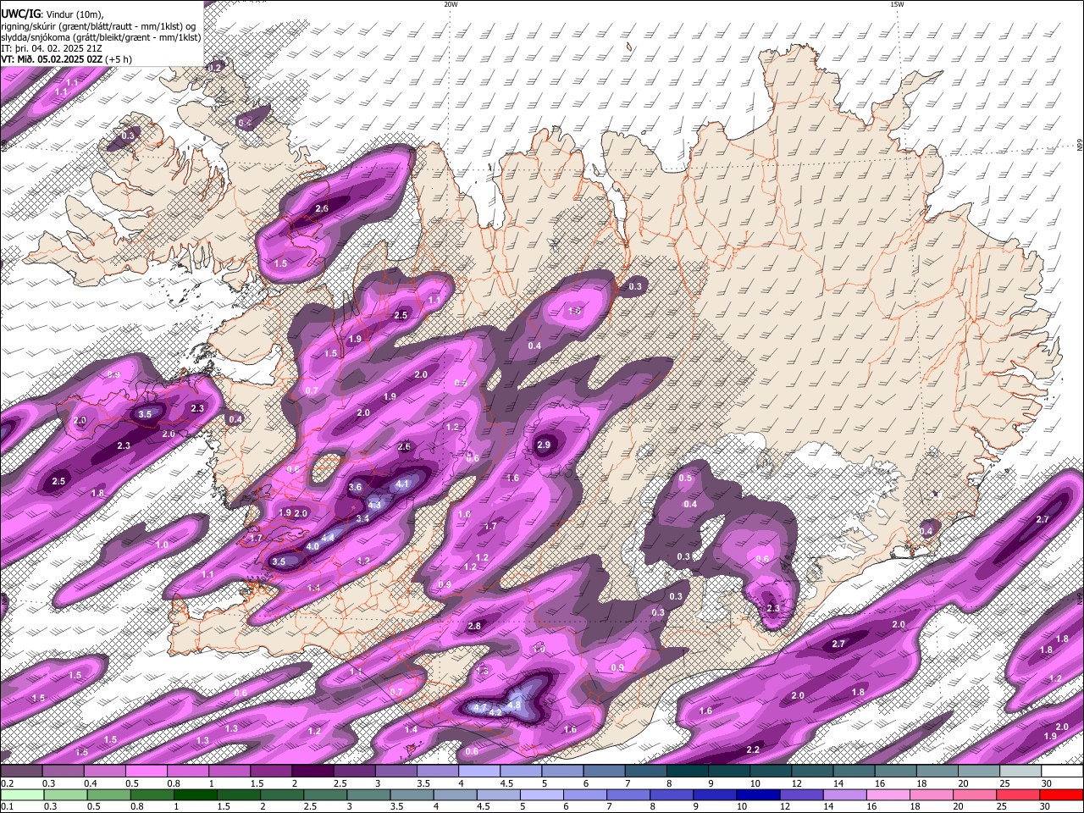Pick the pinkish-red 25 swatch in lower legend row
Viewport: 1084px width, 813px height.
1019,794
